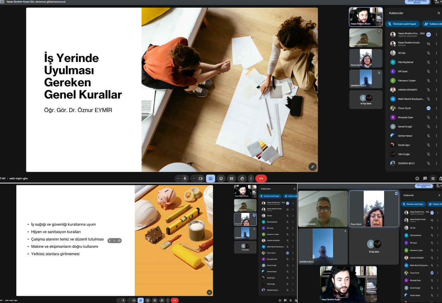This screenshot has height=303, width=442.
Task: Open emoji reactions in the top meeting toolbar
Action: click(x=221, y=178)
